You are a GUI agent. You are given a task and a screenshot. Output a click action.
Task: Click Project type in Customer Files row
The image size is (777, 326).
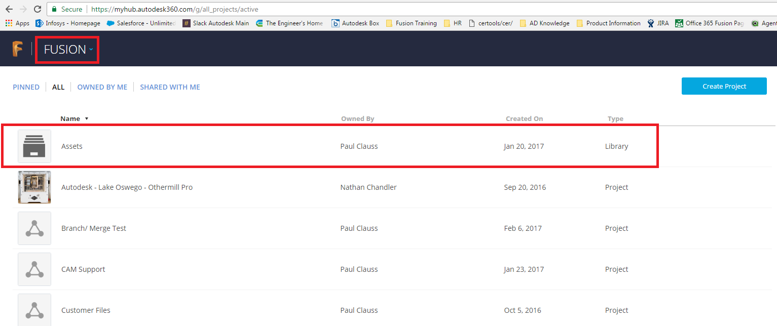616,310
